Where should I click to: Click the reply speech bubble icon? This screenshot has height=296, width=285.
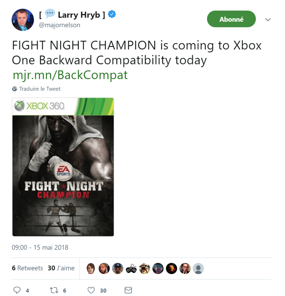(17, 290)
